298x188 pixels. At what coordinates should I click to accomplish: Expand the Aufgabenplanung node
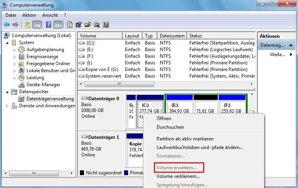click(14, 50)
